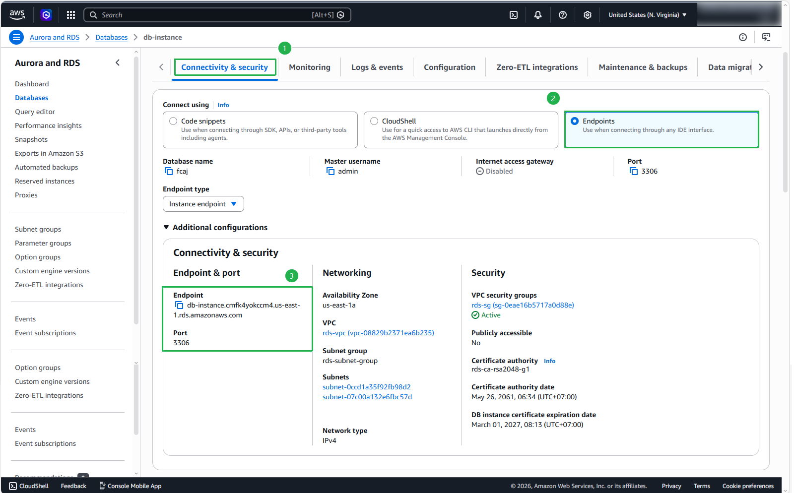Open the region selector N. Virginia
The height and width of the screenshot is (493, 794).
click(x=648, y=15)
